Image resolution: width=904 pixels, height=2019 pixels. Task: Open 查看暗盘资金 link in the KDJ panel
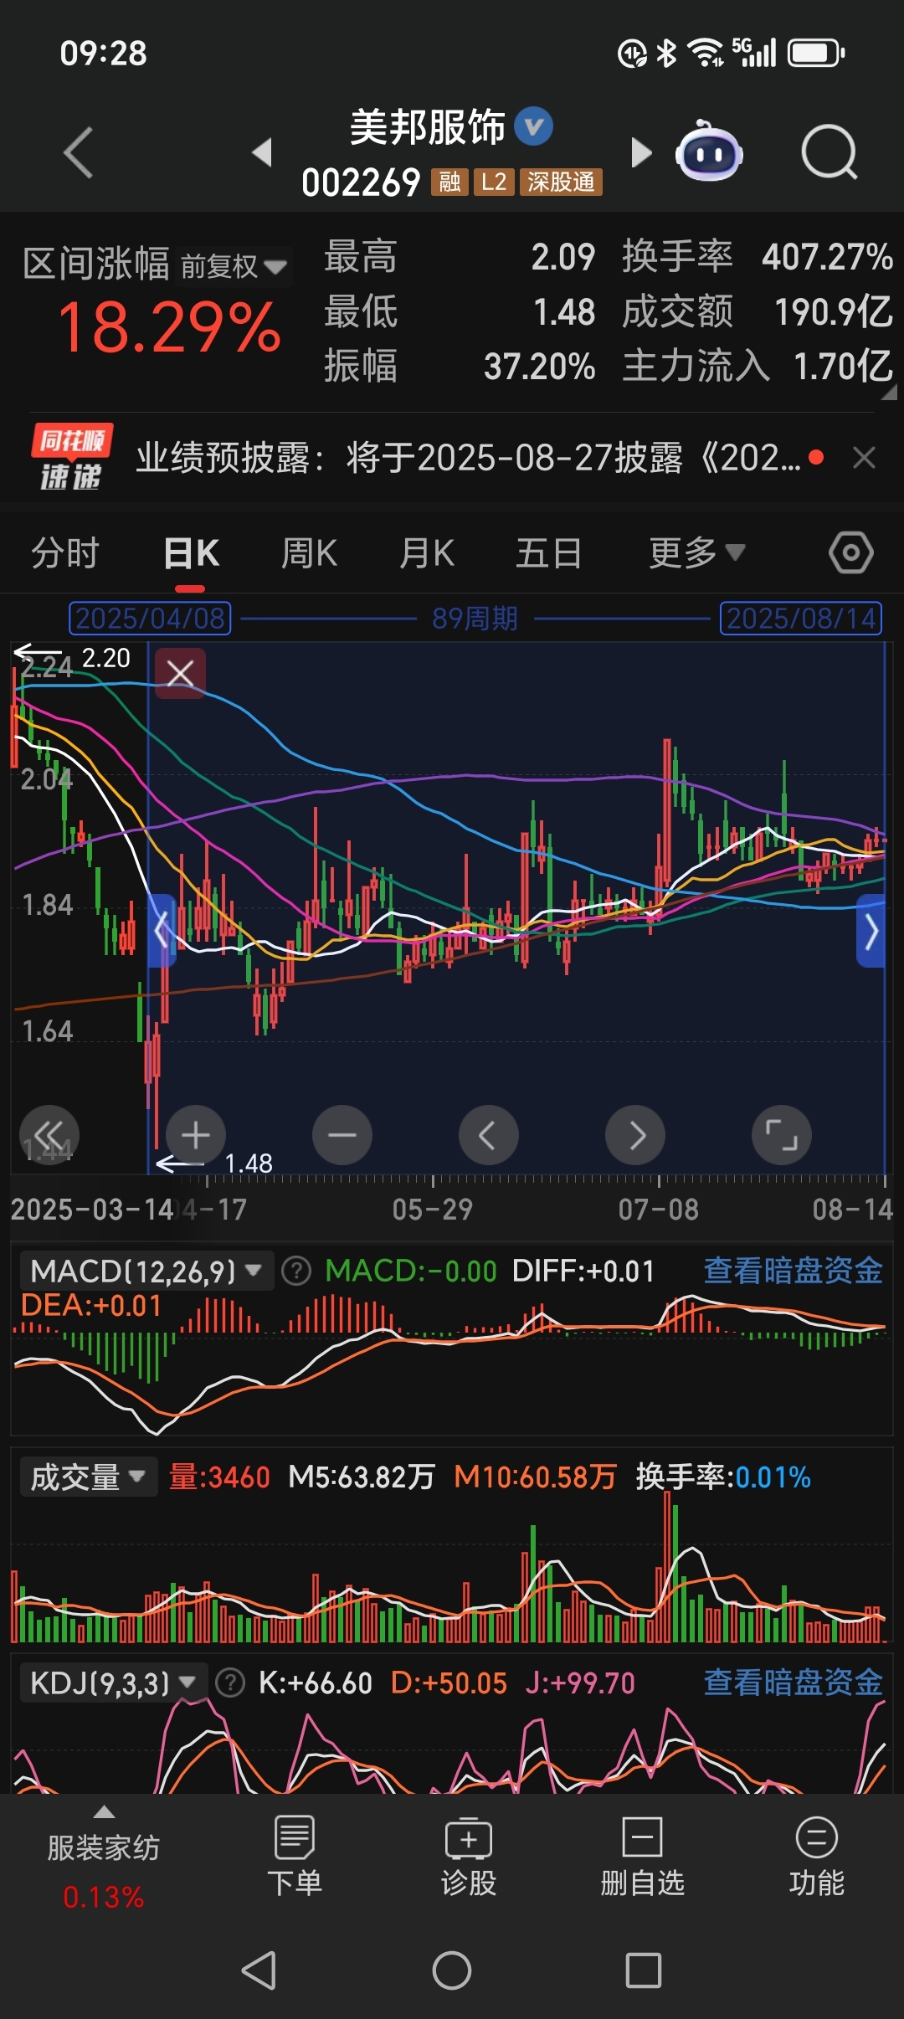click(x=793, y=1682)
